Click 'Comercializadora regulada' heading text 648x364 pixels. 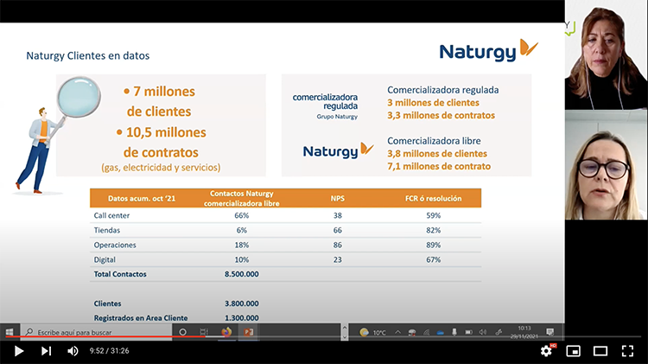coord(443,90)
